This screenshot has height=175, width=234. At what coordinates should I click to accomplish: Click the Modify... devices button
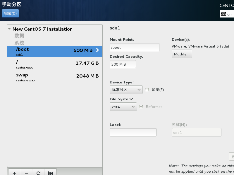pyautogui.click(x=182, y=54)
